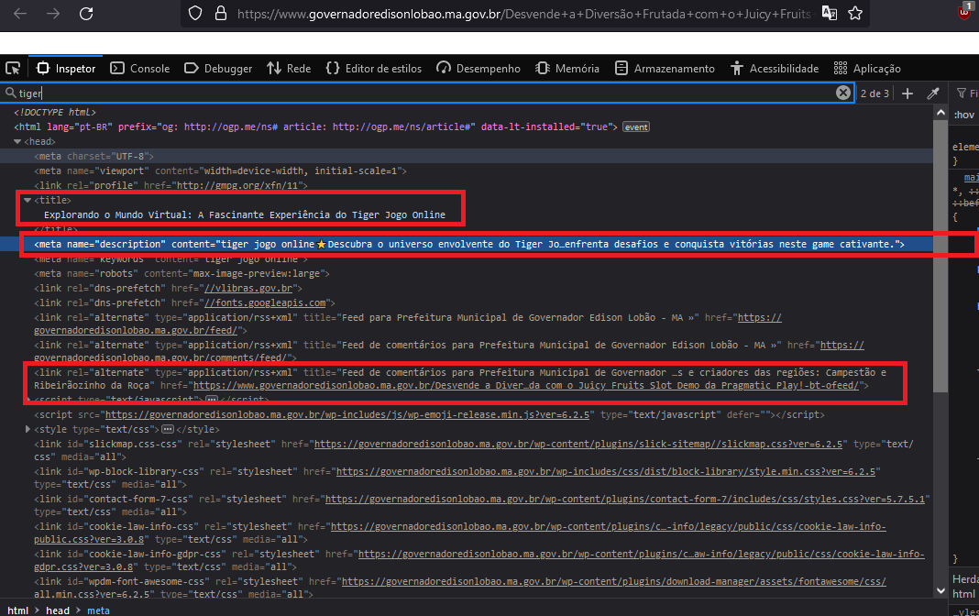Click the event badge on html tag
Viewport: 979px width, 616px height.
coord(636,126)
